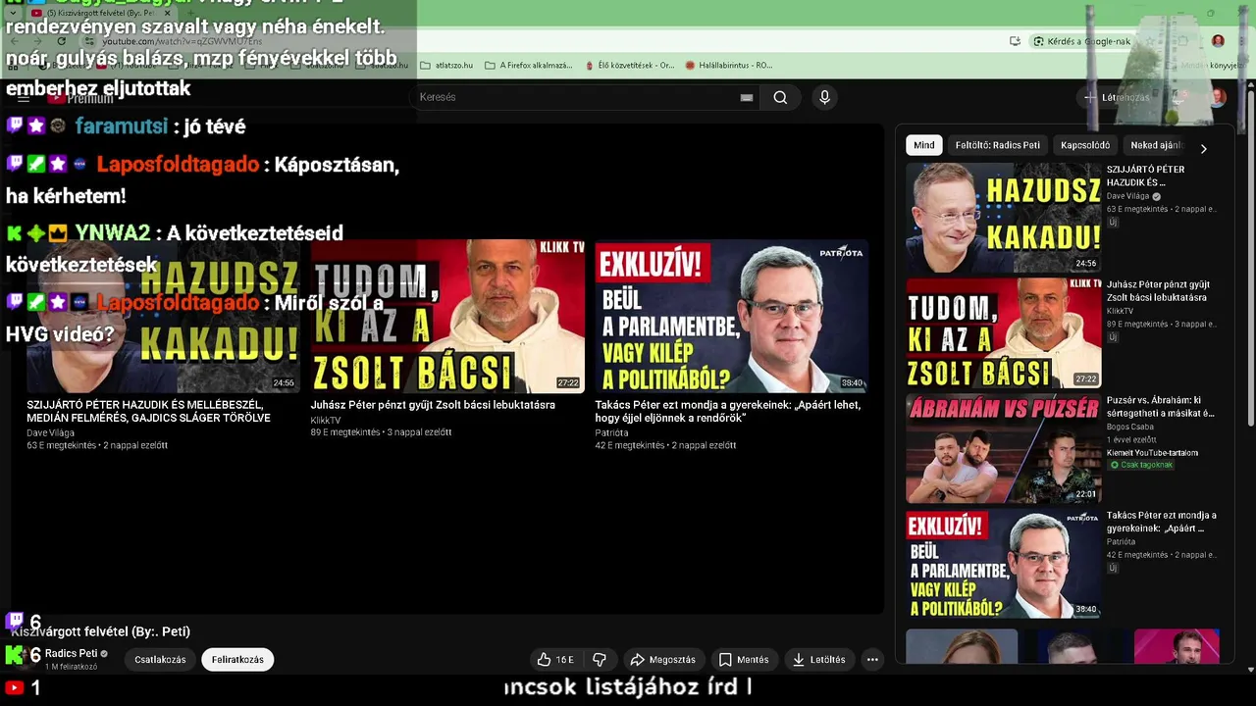
Task: Open sidebar TUDOM, KI AZ A ZSOLT BÁCSI thumbnail
Action: (x=1004, y=333)
